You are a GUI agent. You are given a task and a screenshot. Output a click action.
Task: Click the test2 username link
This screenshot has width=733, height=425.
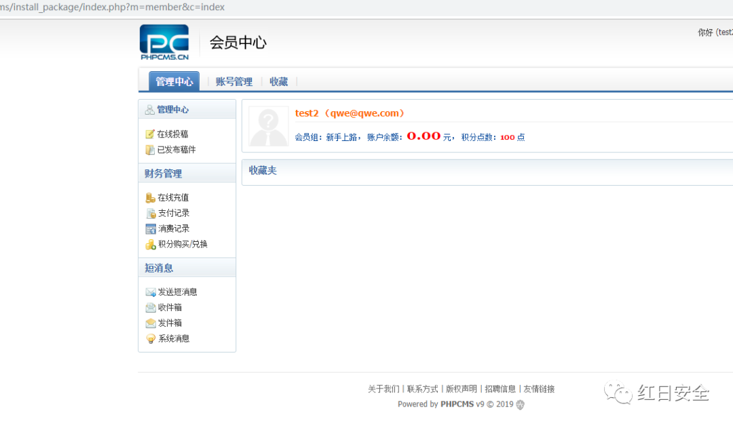point(307,113)
